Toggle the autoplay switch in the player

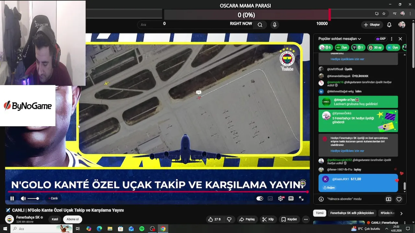tap(260, 198)
